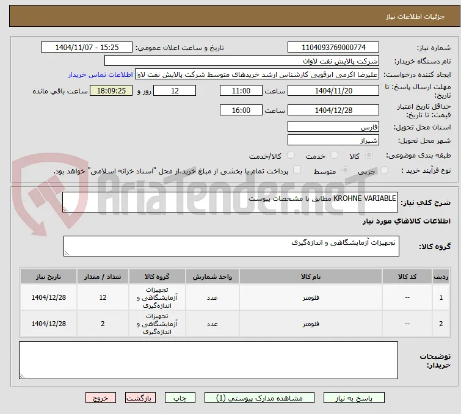Click the ردیف column header
Screen dimensions: 461x414
pos(441,277)
